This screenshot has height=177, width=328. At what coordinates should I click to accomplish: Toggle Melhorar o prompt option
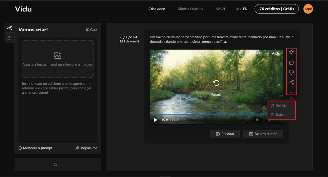35,148
